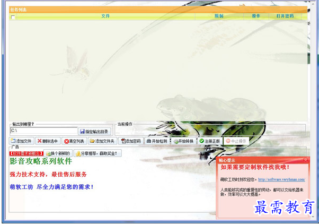Click the 输出到哪里? group label
The height and width of the screenshot is (224, 319).
(x=23, y=124)
